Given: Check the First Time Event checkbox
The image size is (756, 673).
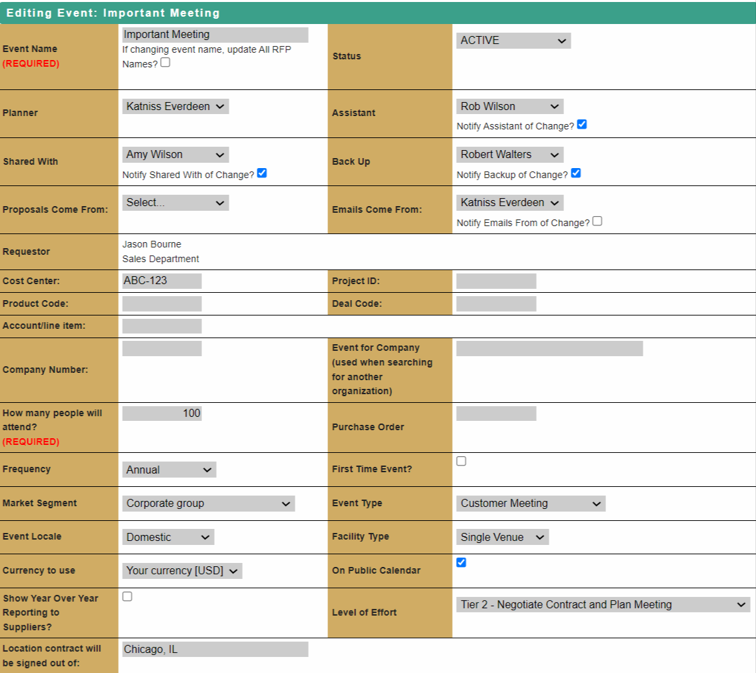Looking at the screenshot, I should [x=461, y=461].
